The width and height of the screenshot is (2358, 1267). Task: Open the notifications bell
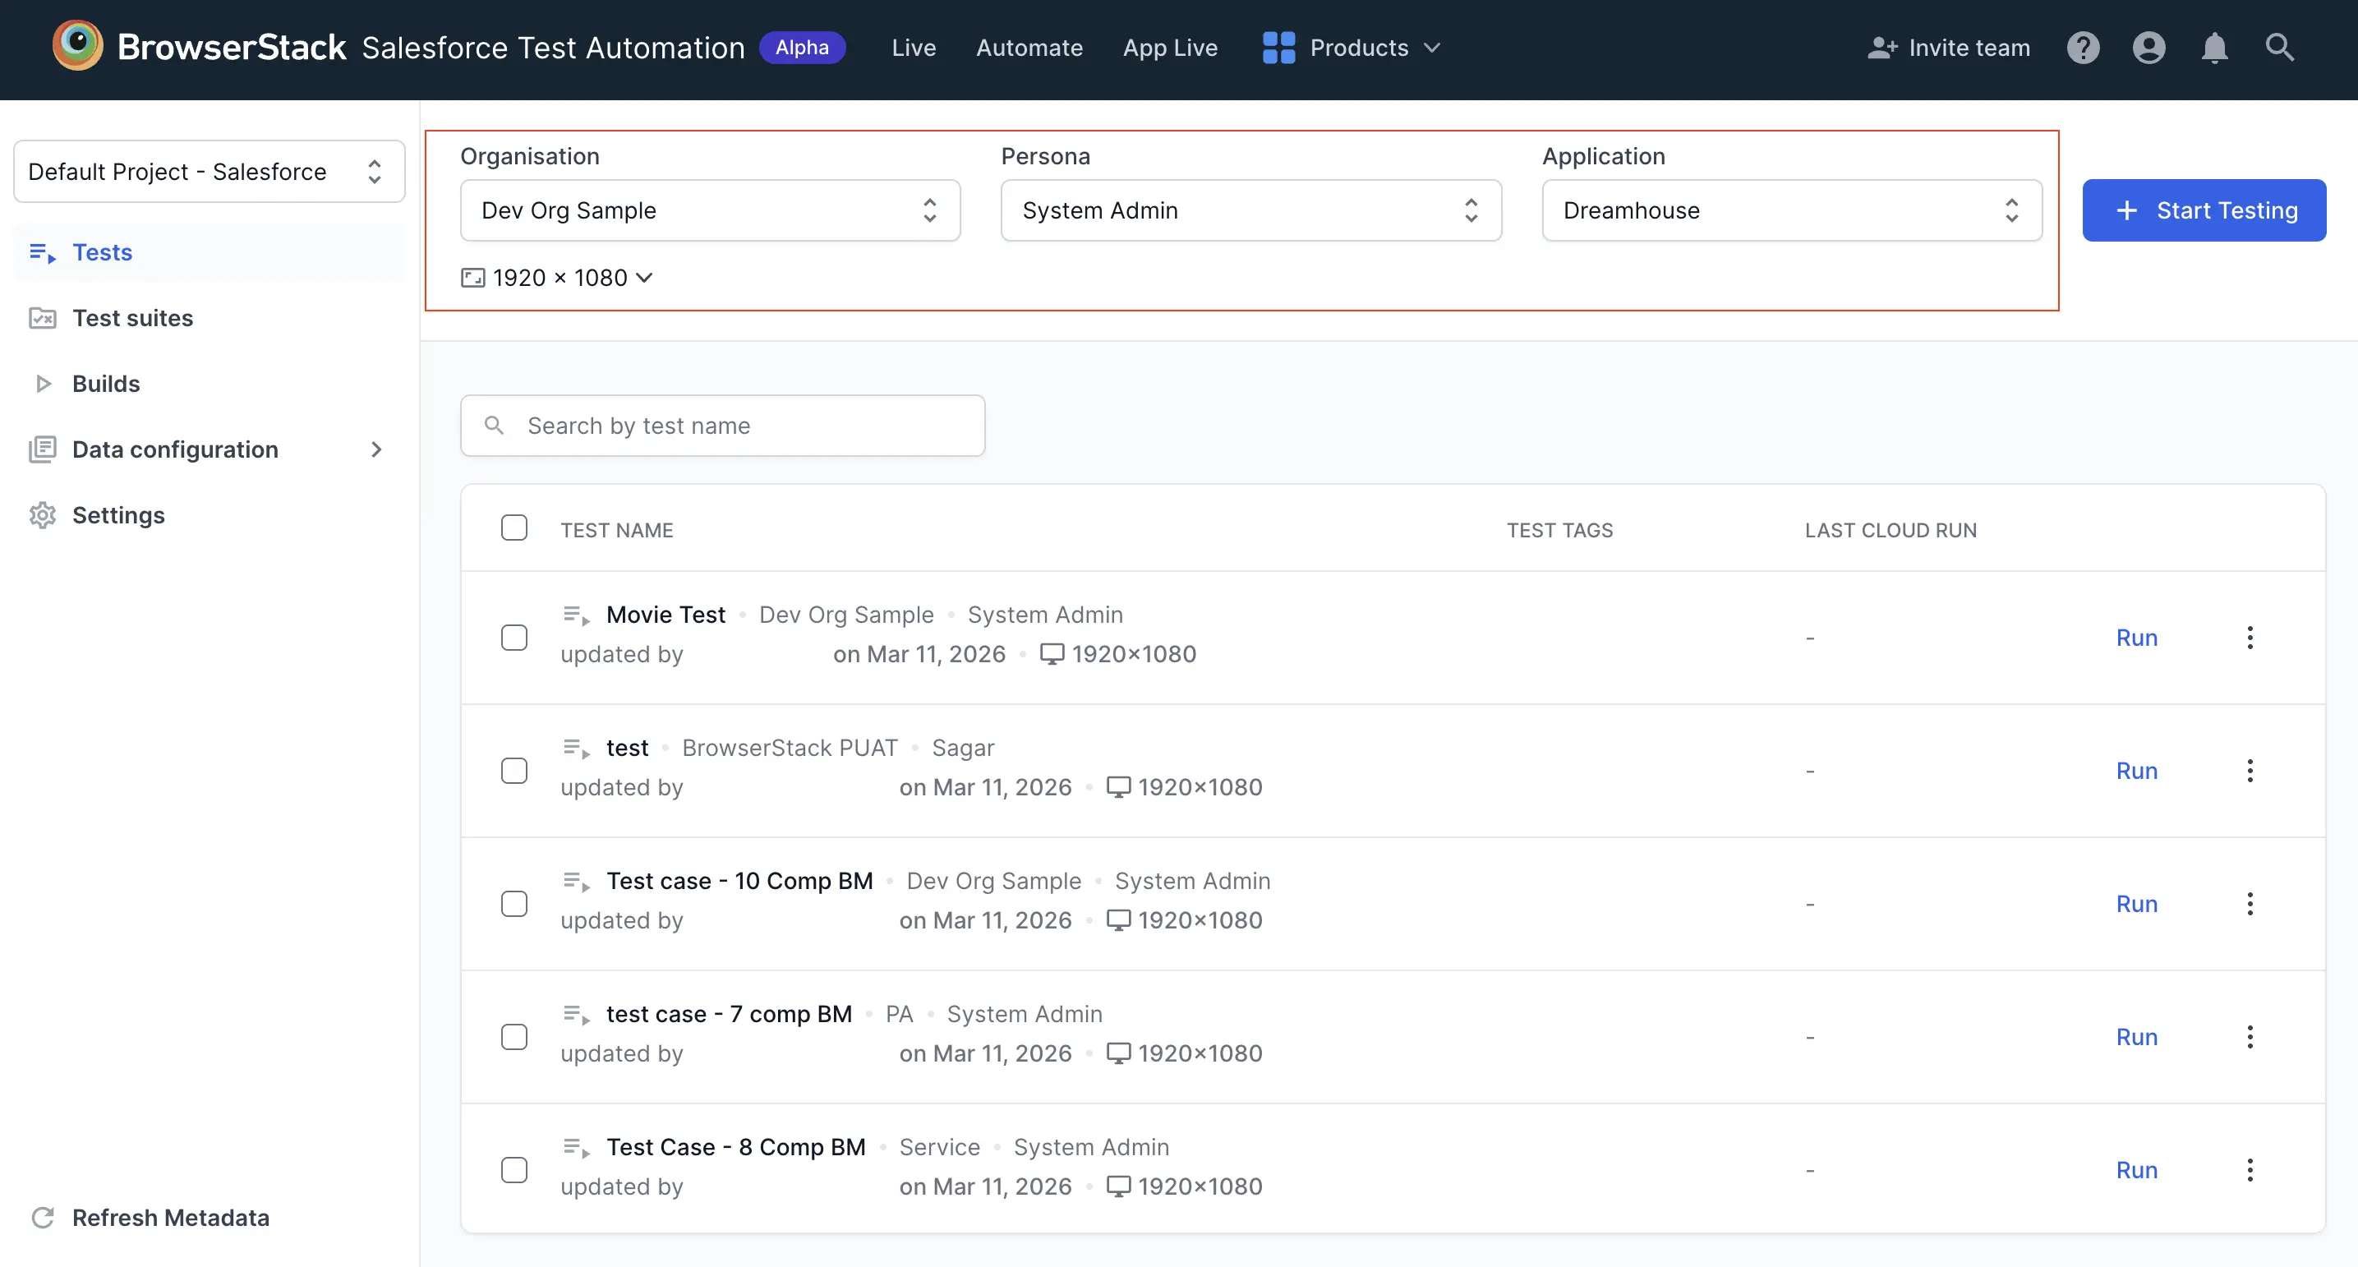(2214, 48)
